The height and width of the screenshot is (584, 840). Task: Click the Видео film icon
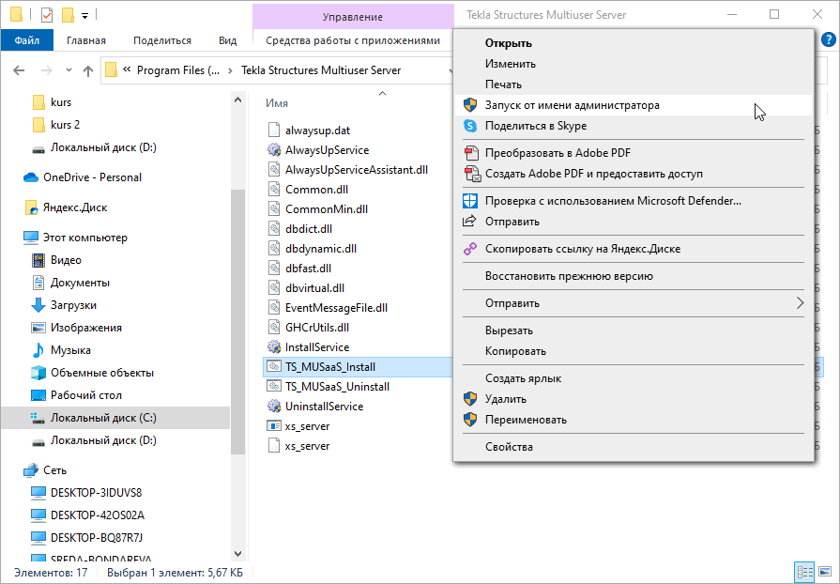coord(38,260)
